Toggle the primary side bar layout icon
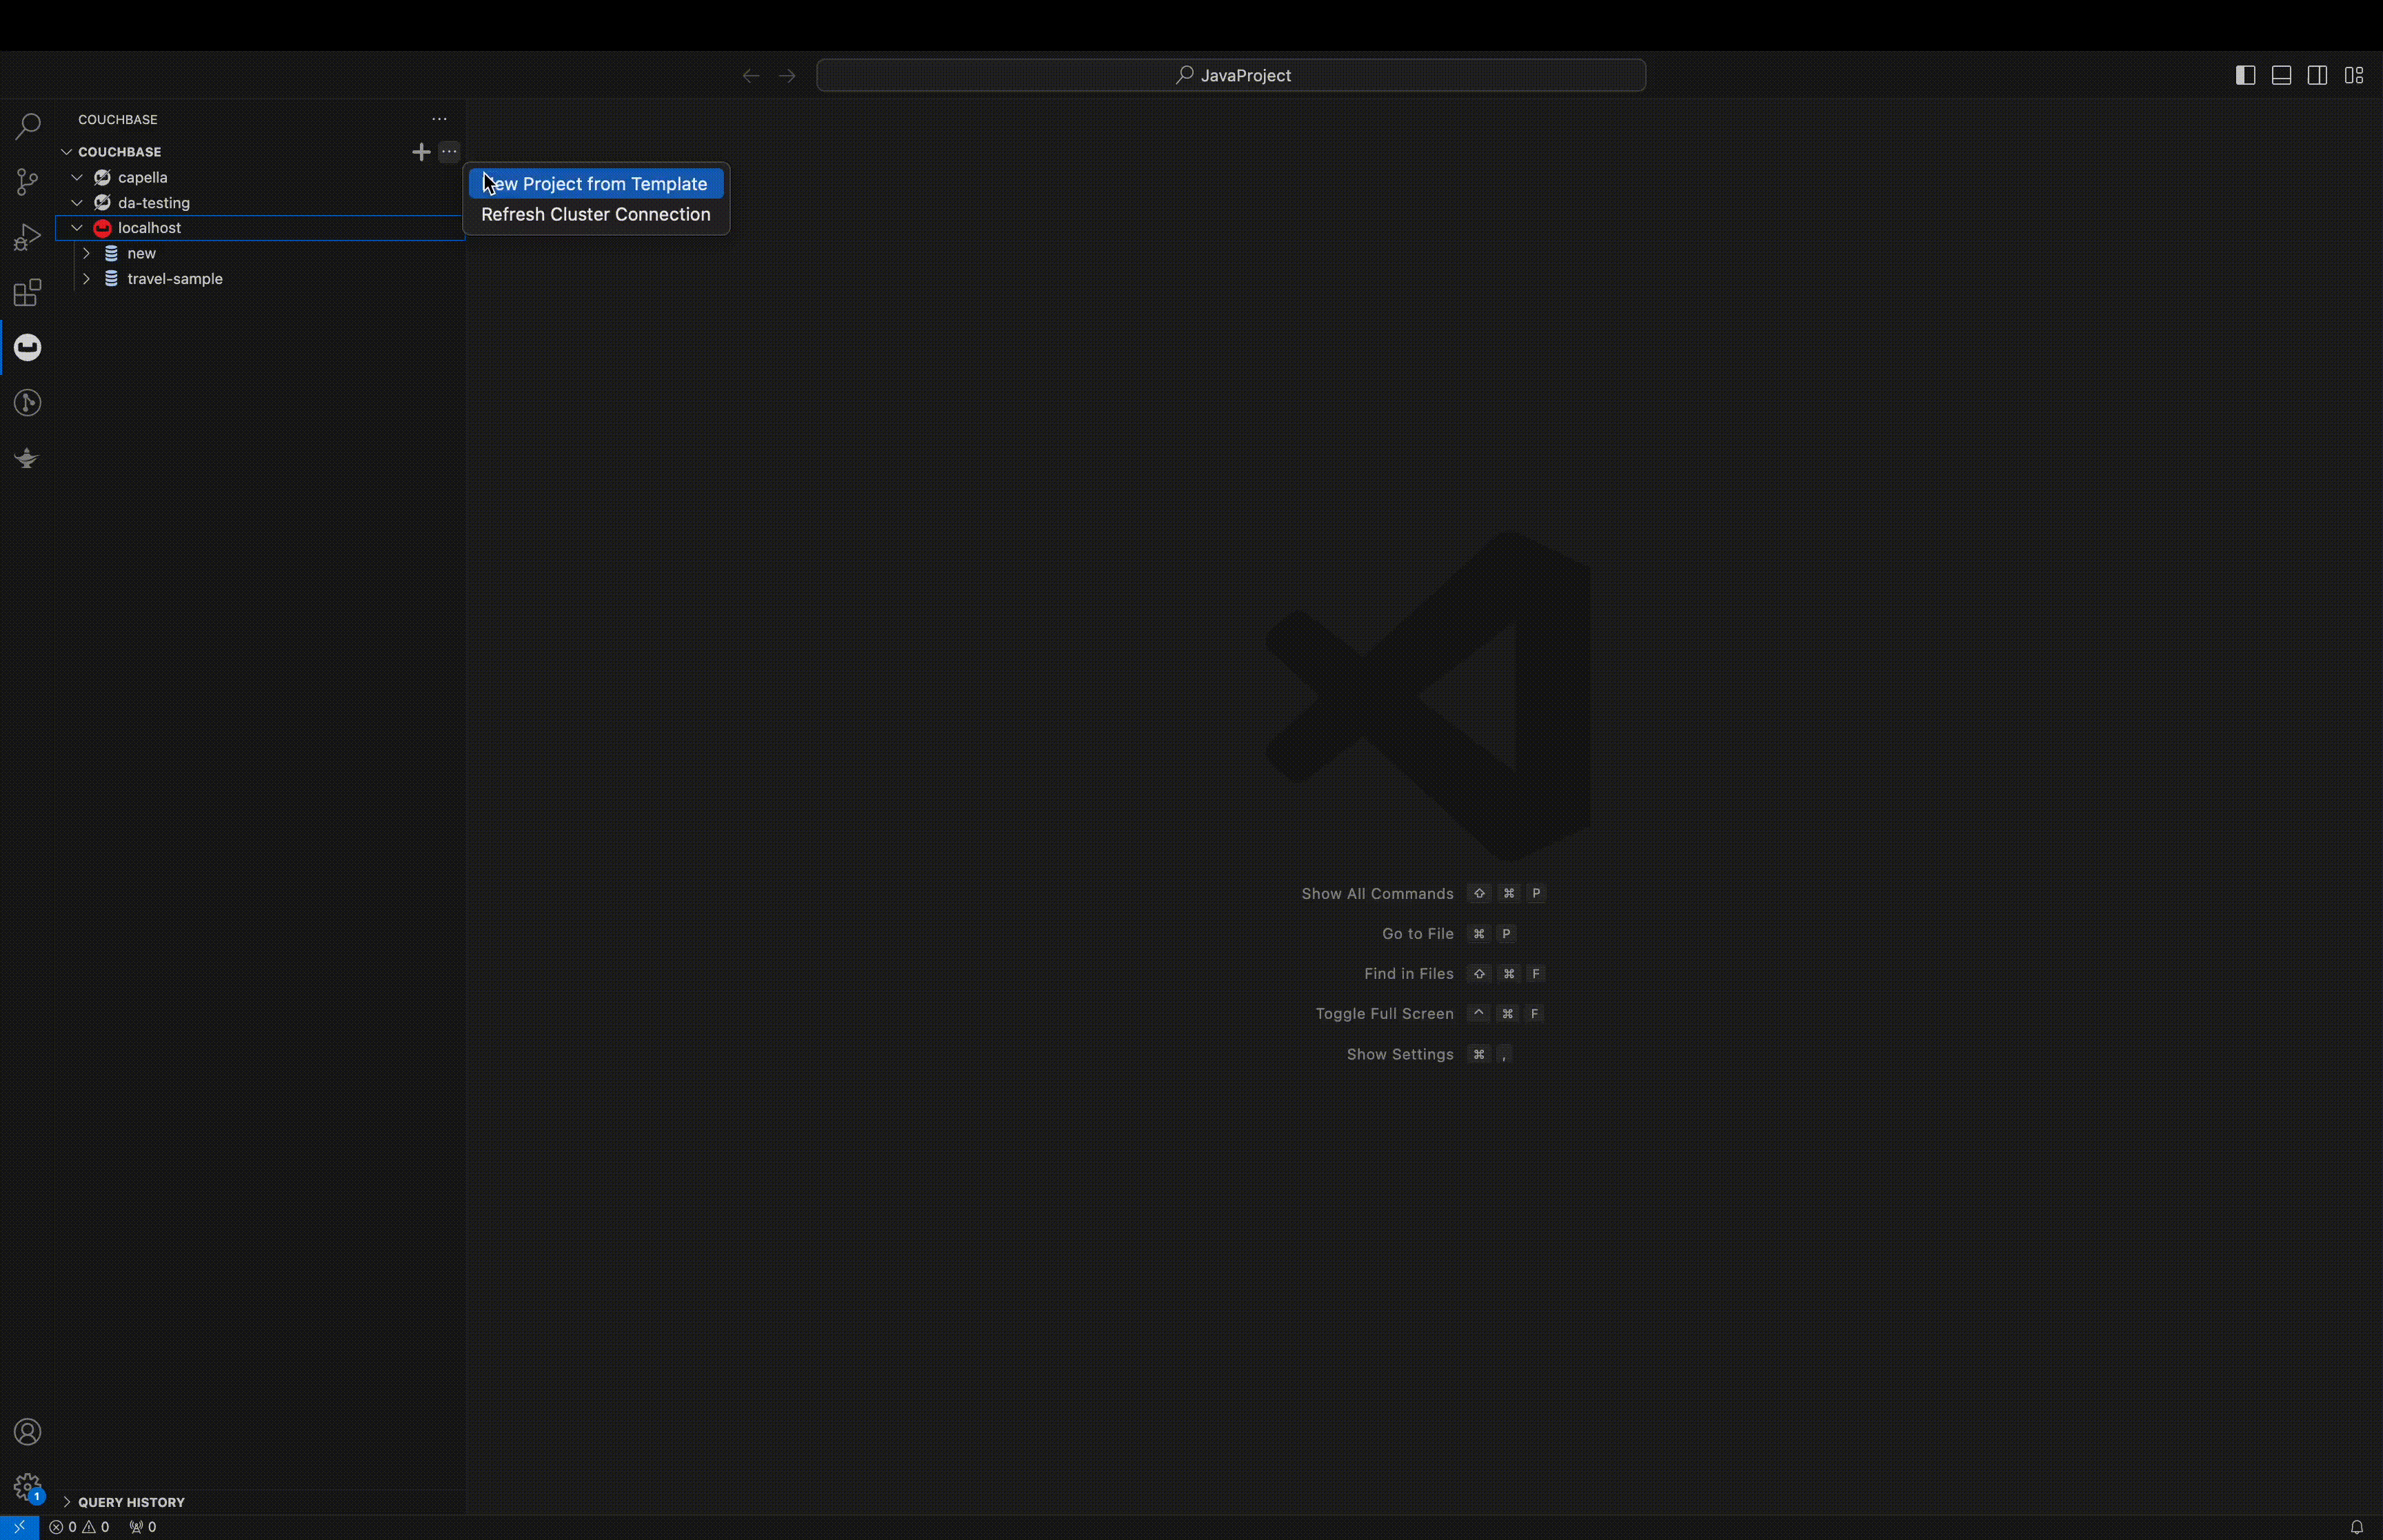 coord(2245,75)
